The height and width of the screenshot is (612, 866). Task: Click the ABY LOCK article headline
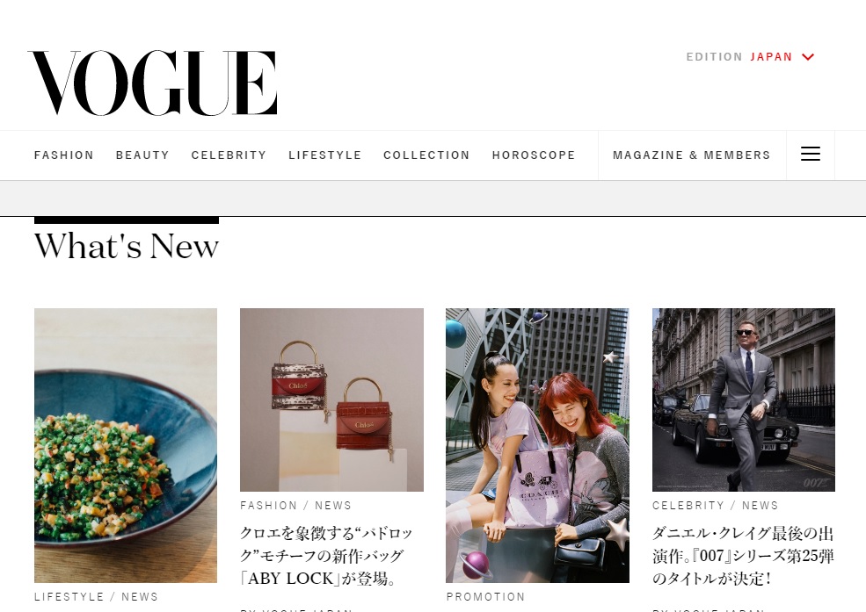tap(326, 556)
